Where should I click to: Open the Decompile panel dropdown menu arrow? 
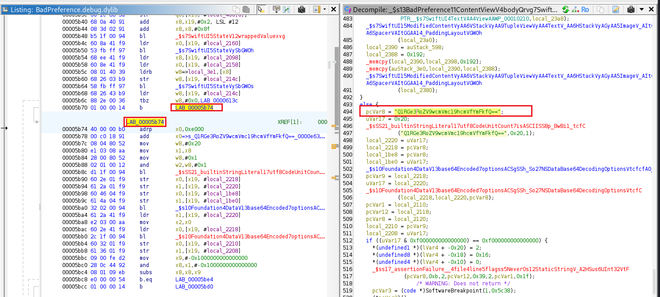coord(642,9)
